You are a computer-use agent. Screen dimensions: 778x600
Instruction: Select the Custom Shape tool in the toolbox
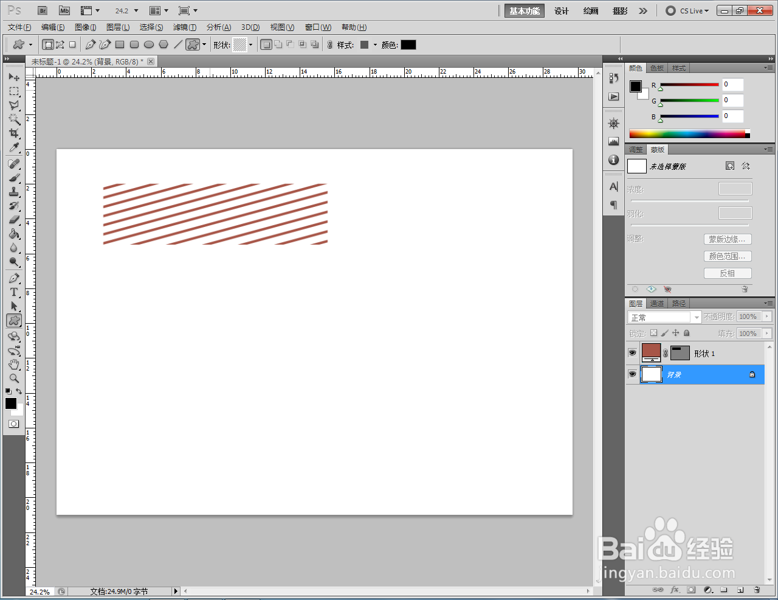[x=14, y=320]
